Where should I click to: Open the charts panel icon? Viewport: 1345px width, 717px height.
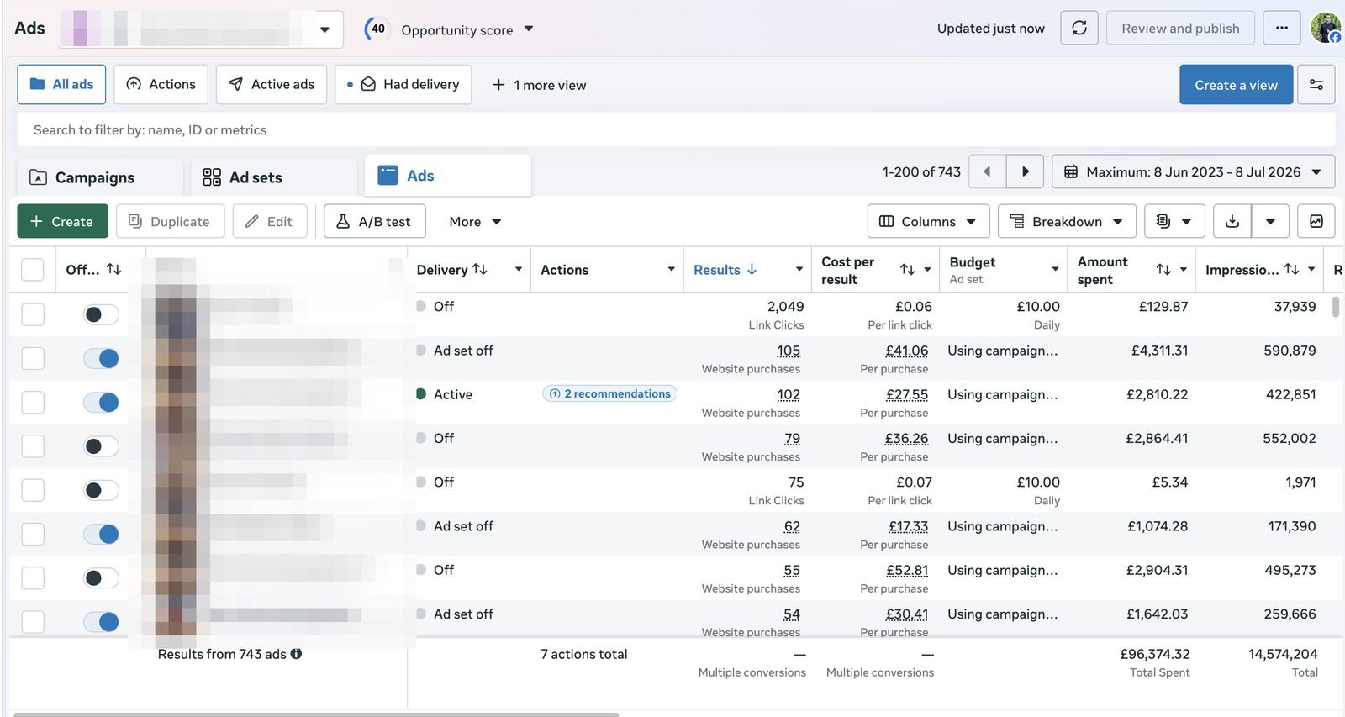[x=1316, y=221]
